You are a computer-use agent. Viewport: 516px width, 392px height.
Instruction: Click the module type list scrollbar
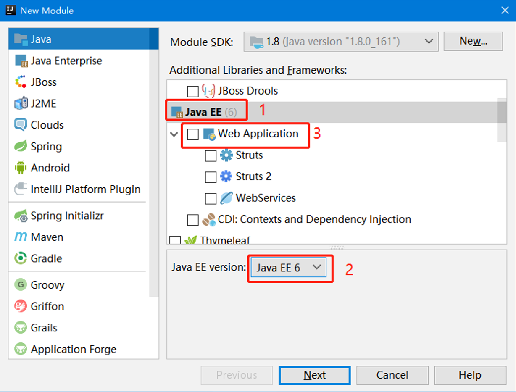154,162
